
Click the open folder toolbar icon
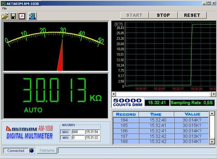coord(5,16)
